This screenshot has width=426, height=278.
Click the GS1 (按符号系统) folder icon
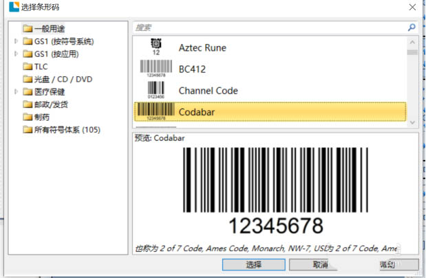coord(28,41)
